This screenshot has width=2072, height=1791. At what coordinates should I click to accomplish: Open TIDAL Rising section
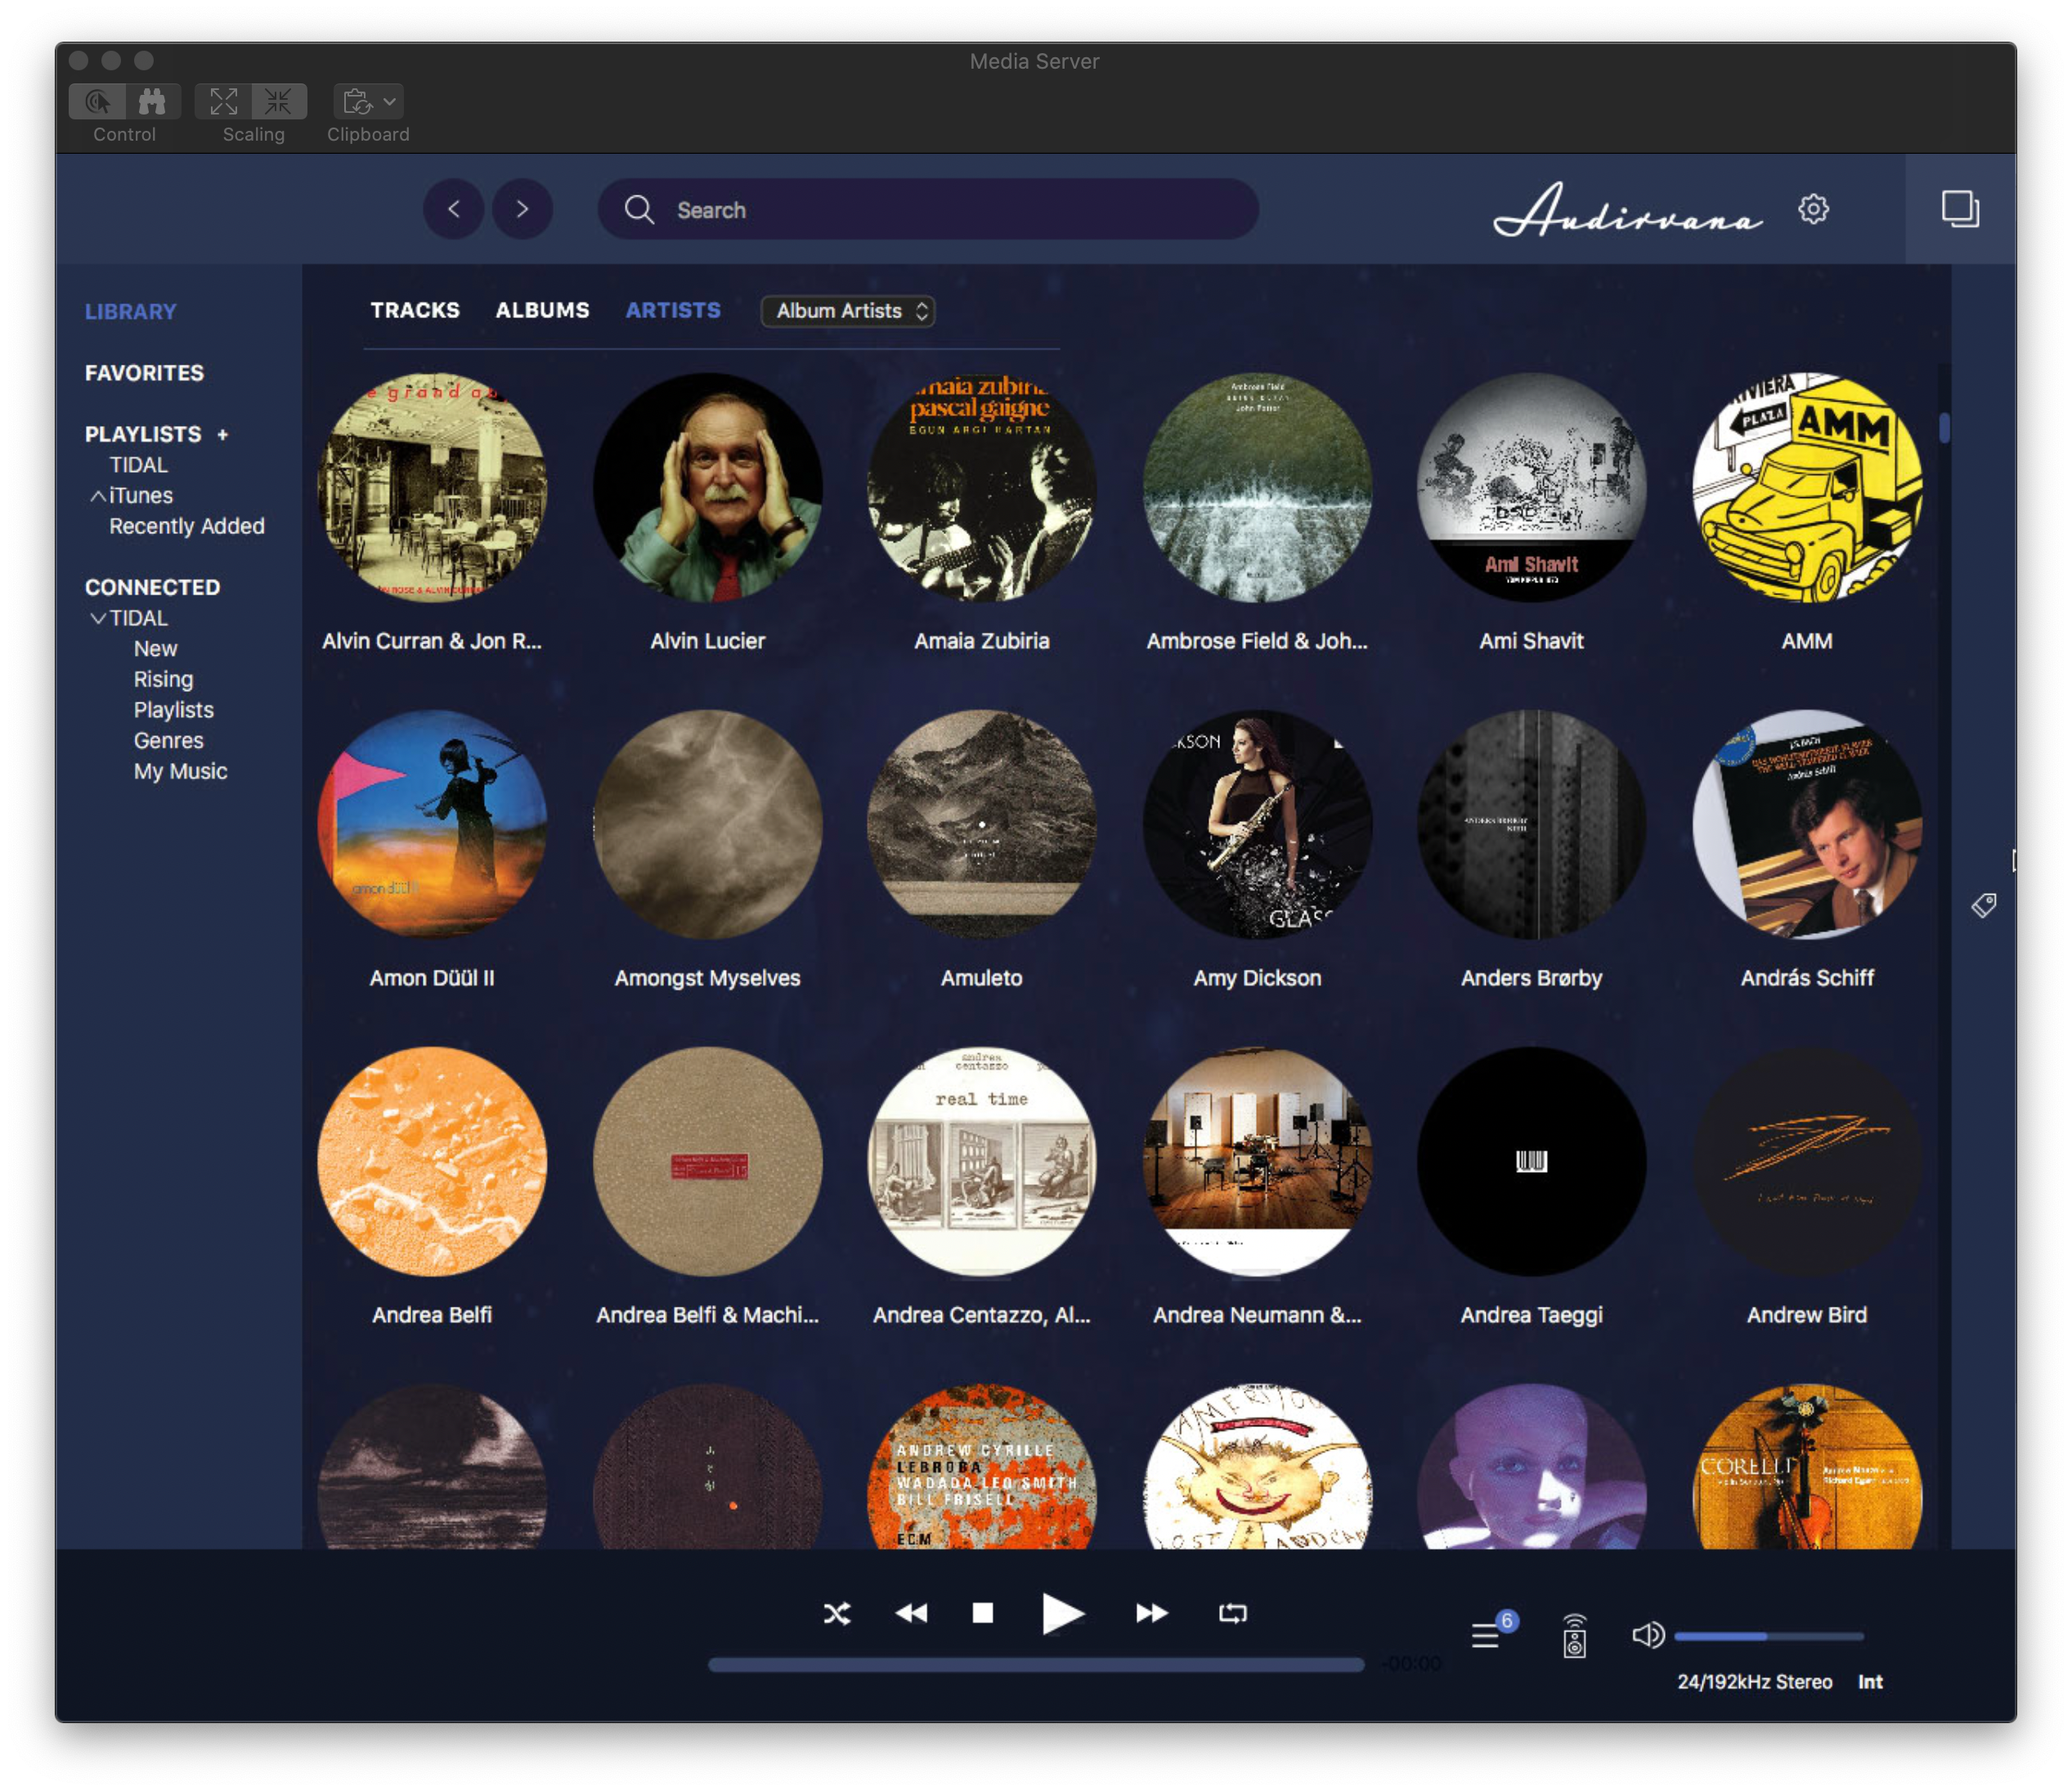pos(164,679)
